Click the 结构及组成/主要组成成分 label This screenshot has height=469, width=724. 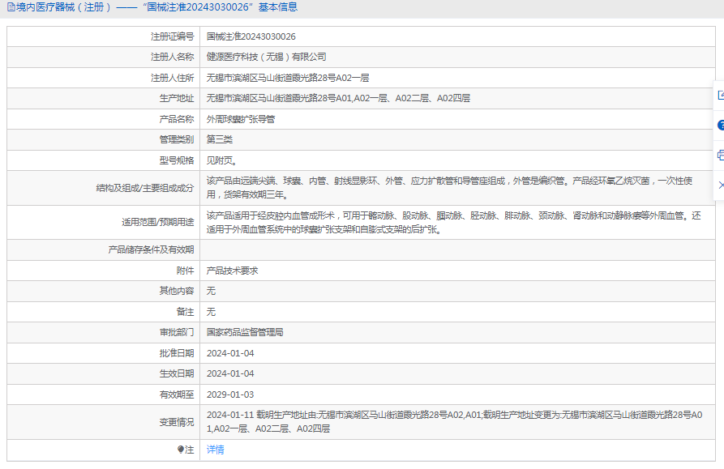click(145, 188)
